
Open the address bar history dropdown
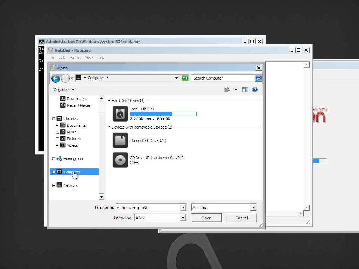[x=176, y=78]
